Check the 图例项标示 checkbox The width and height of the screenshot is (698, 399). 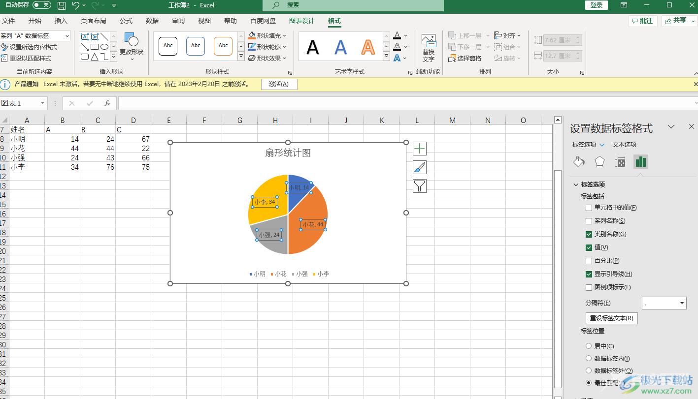(589, 287)
